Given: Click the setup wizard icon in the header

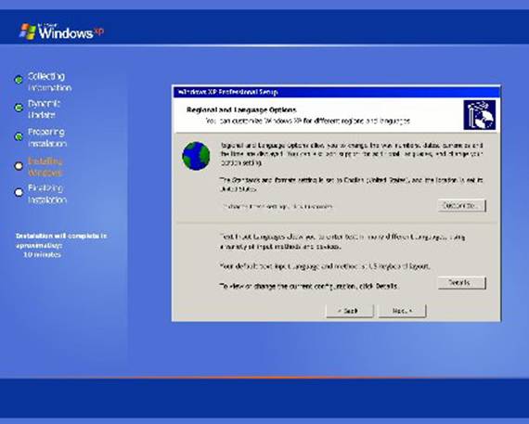Looking at the screenshot, I should pos(480,115).
